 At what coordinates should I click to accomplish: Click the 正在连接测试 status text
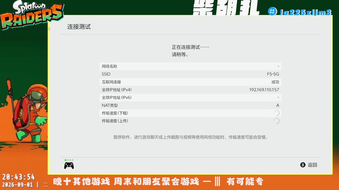pyautogui.click(x=190, y=47)
